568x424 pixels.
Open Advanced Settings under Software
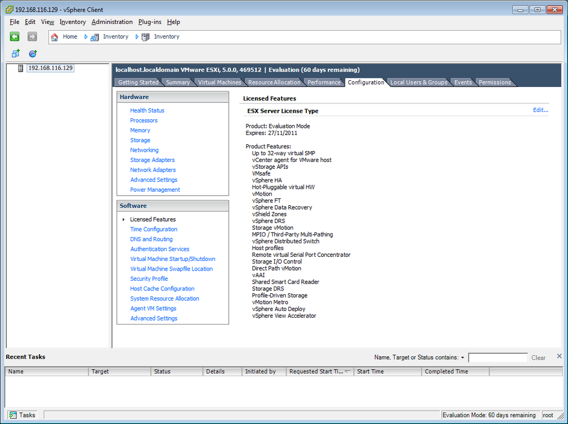[153, 318]
